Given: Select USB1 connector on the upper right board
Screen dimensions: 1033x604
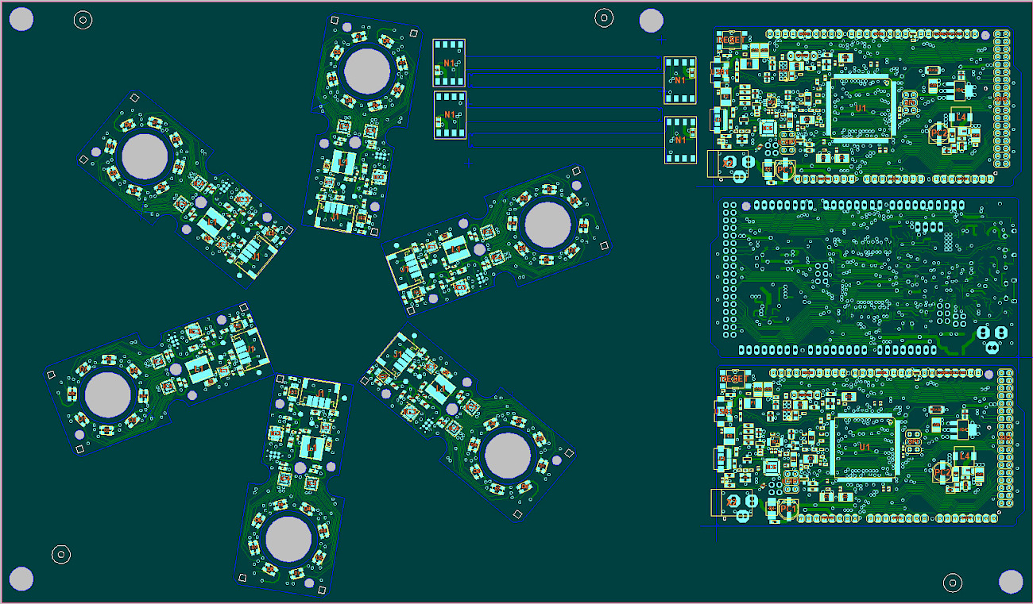Looking at the screenshot, I should [x=720, y=71].
